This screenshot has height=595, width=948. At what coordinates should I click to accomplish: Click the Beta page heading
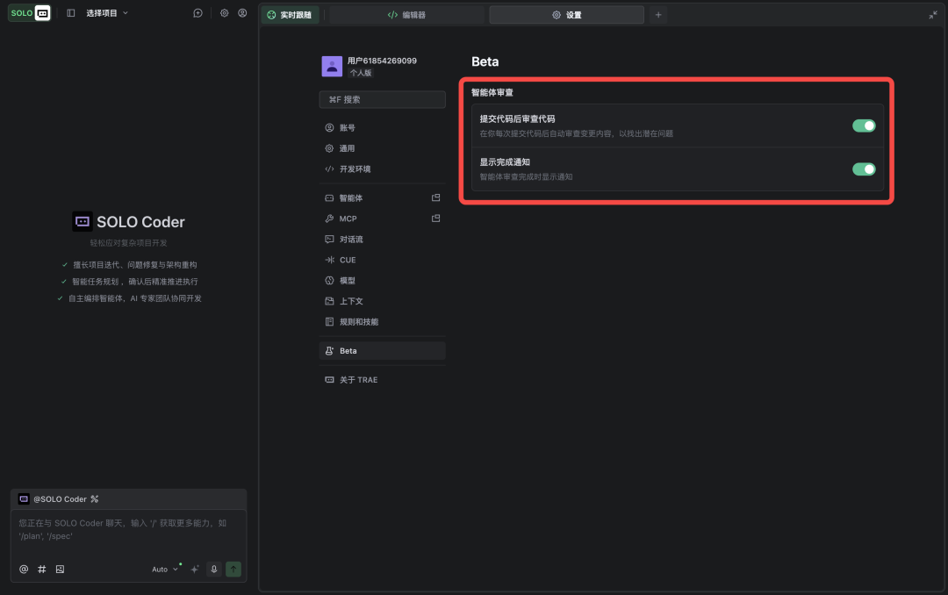pos(485,61)
